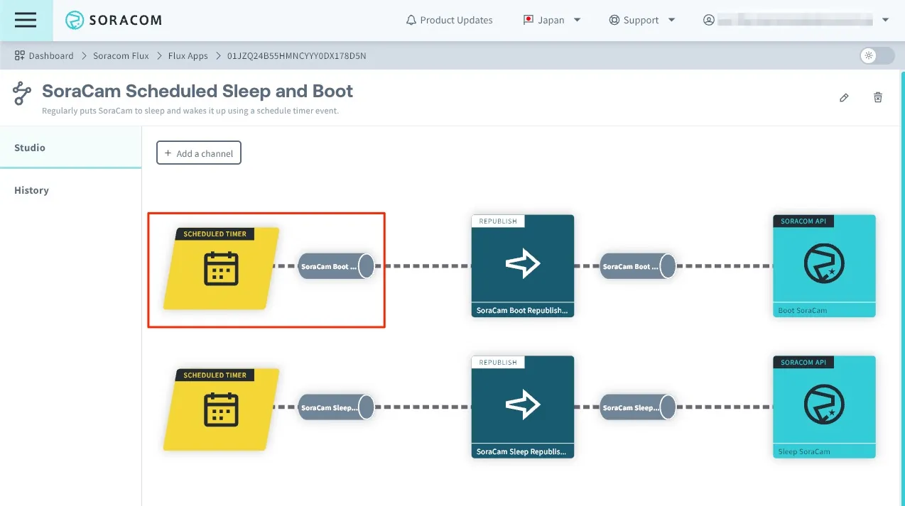The image size is (905, 506).
Task: Open Product Updates notifications
Action: (449, 20)
